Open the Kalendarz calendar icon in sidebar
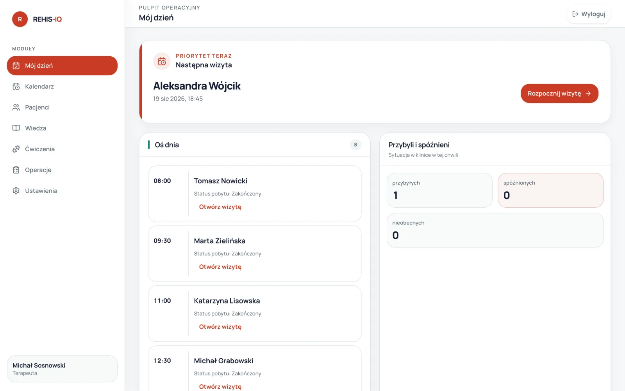Image resolution: width=625 pixels, height=391 pixels. click(16, 86)
